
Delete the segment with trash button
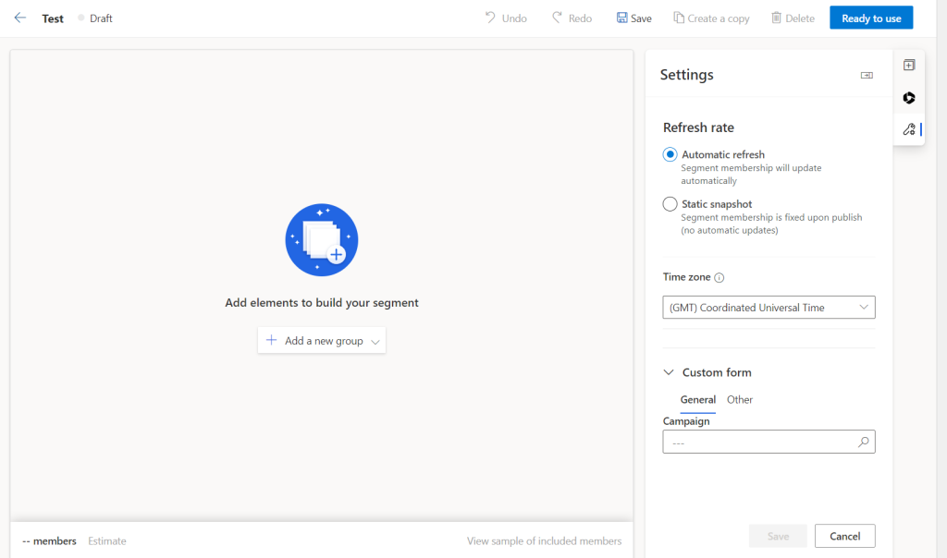[x=793, y=18]
